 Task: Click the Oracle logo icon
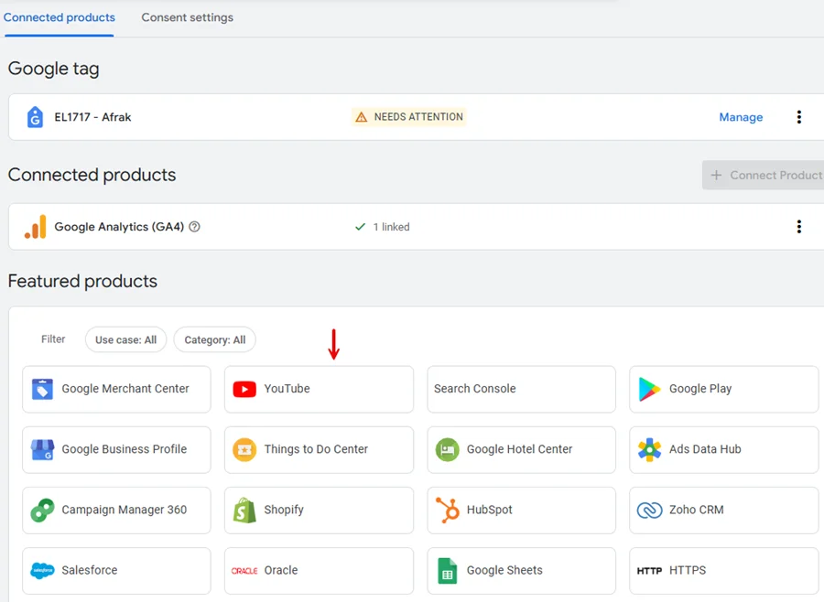[244, 571]
